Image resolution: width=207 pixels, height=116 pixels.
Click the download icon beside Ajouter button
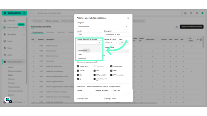coord(177,27)
